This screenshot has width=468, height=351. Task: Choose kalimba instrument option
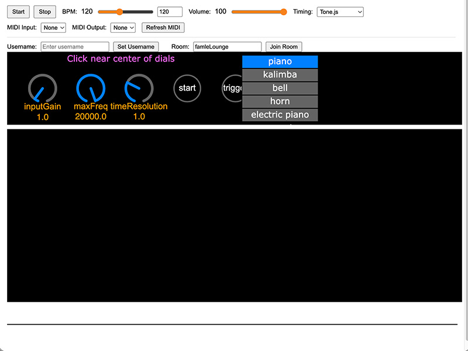tap(280, 75)
